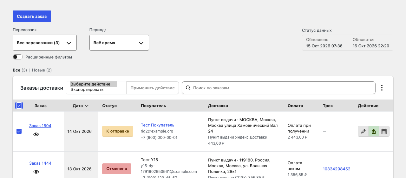Click the eye icon under Заказ 1504
406x178 pixels.
click(36, 134)
